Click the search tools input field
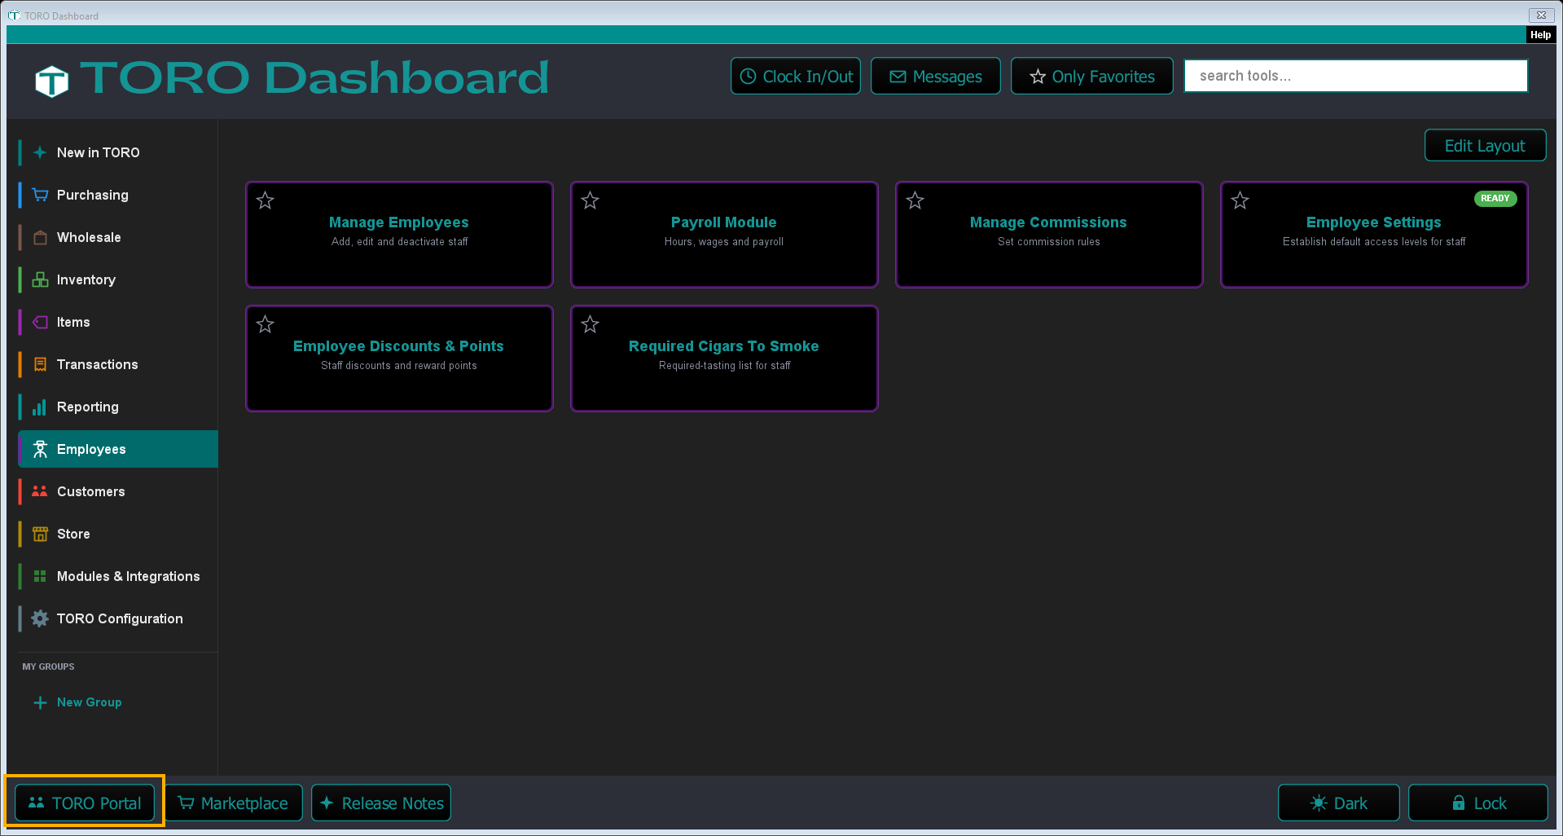Image resolution: width=1563 pixels, height=836 pixels. 1356,76
